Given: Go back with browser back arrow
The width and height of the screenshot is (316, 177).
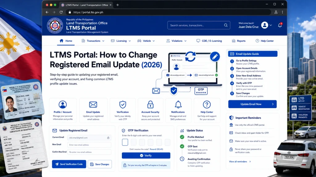Looking at the screenshot, I should click(47, 12).
